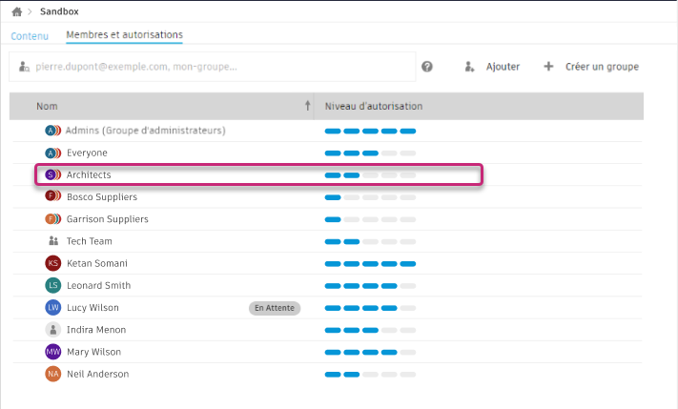Viewport: 678px width, 409px height.
Task: Change Garrison Suppliers permission level bar
Action: click(370, 219)
